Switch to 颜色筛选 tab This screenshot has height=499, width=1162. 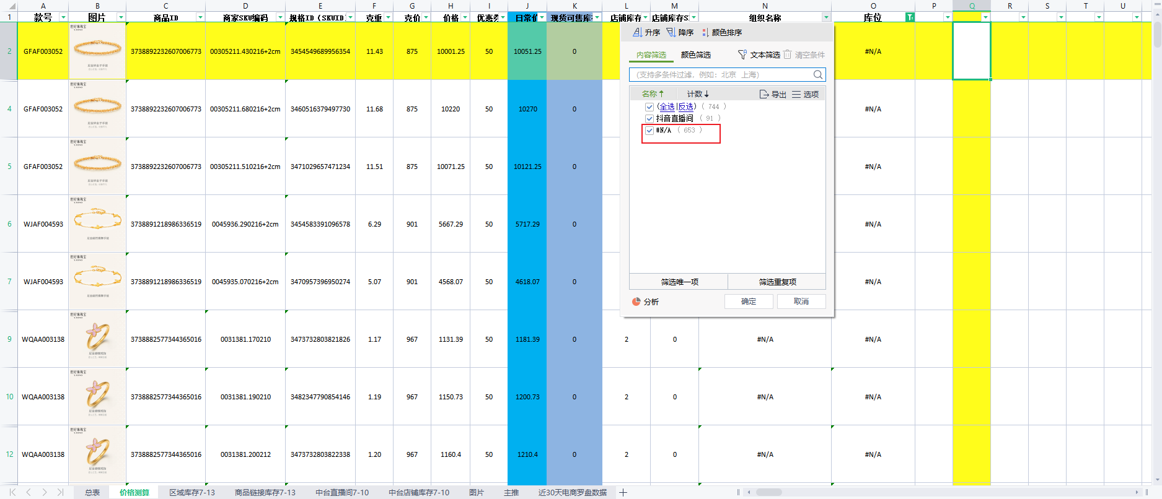[x=695, y=54]
